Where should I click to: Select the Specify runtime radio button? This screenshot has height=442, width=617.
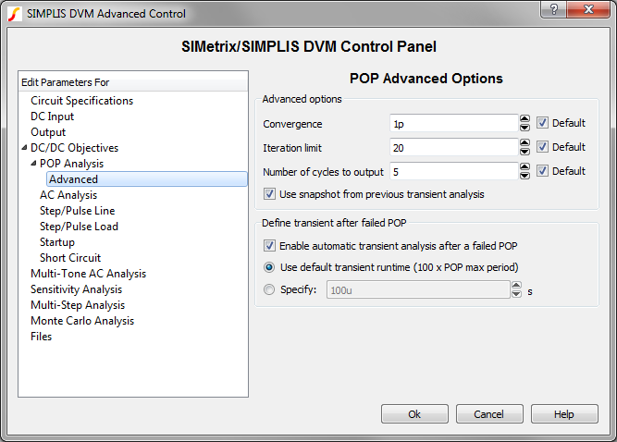270,289
